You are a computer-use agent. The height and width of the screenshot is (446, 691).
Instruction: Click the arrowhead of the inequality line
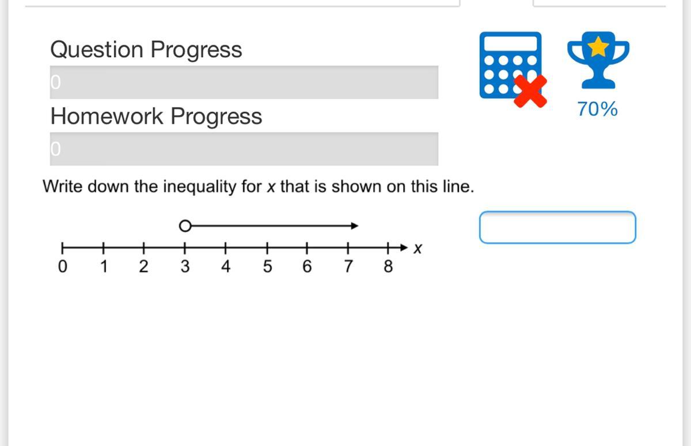[355, 226]
